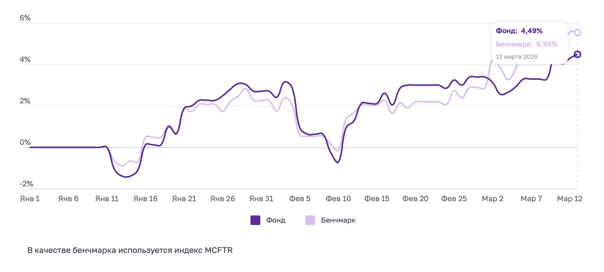Screen dimensions: 604x272
Task: Select the Янв 16 x-axis label
Action: point(145,199)
